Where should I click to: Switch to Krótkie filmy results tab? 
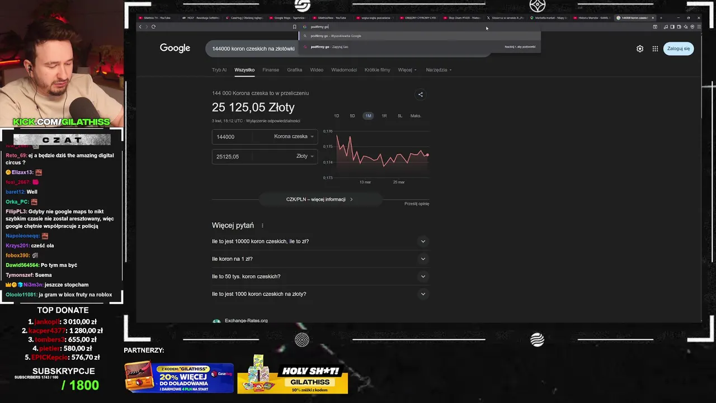coord(378,70)
